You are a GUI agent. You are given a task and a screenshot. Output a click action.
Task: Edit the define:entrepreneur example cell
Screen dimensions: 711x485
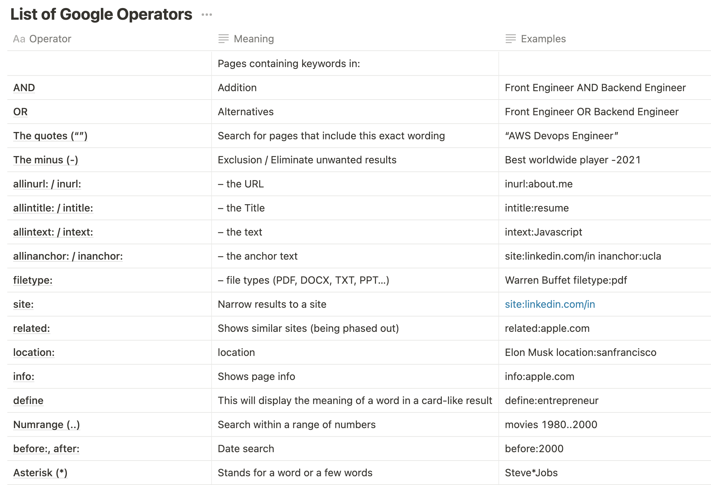[x=551, y=401]
